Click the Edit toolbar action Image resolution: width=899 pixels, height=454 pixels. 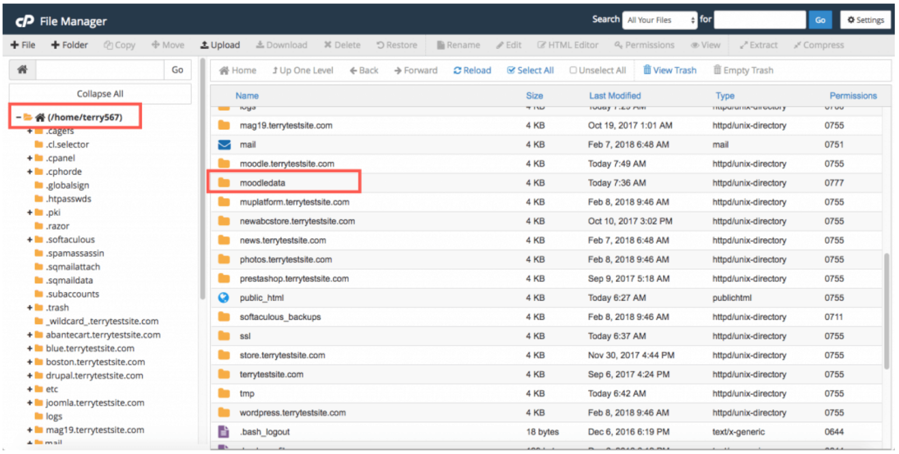click(x=509, y=45)
